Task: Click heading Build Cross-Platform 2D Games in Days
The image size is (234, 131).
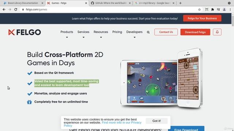Action: (65, 59)
